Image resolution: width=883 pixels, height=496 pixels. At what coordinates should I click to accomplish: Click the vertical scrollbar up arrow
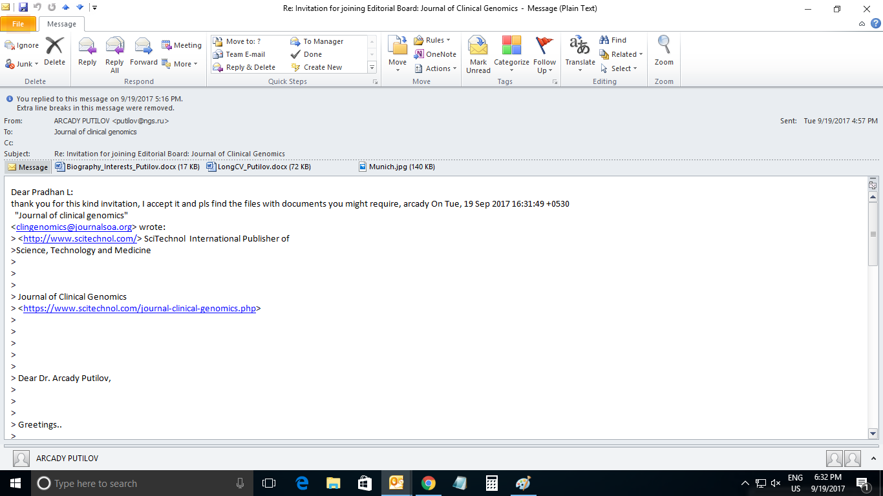pos(873,196)
